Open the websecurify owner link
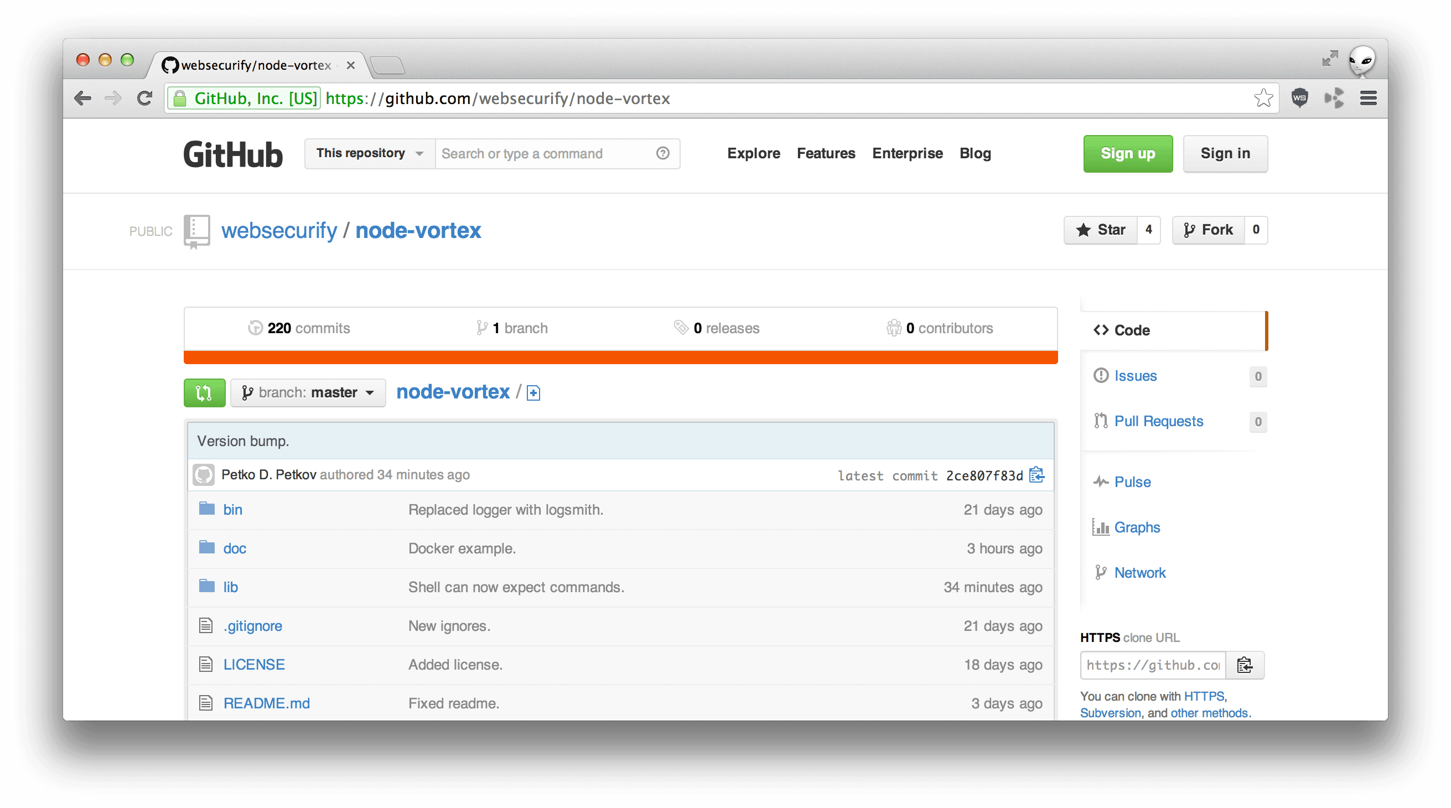1451x808 pixels. tap(279, 230)
